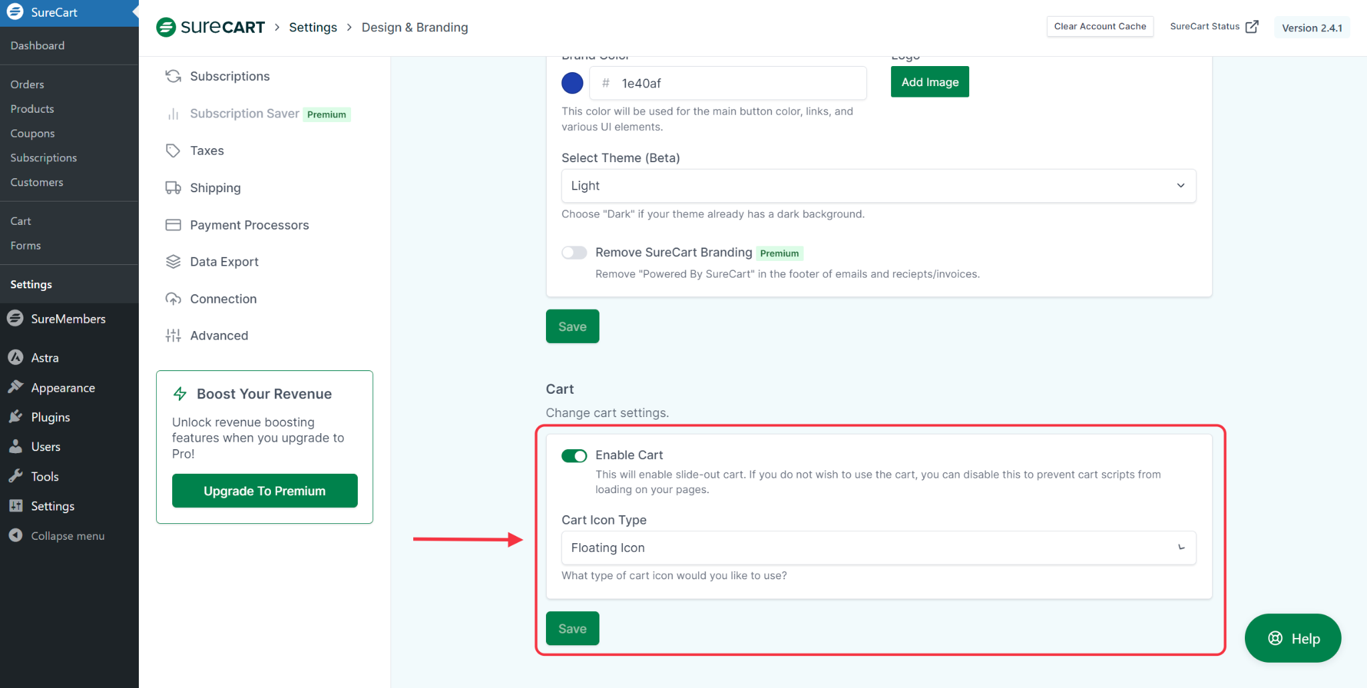The width and height of the screenshot is (1367, 688).
Task: Click the Upgrade To Premium button
Action: 264,491
